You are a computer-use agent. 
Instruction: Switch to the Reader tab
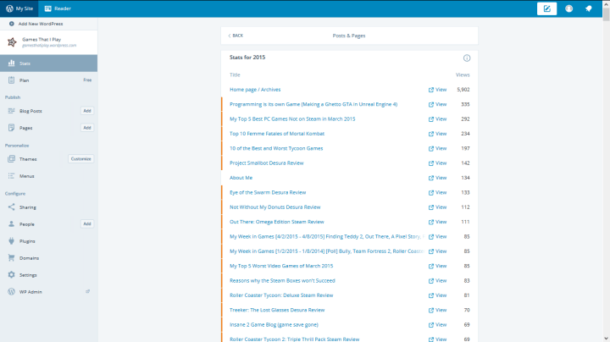coord(58,8)
